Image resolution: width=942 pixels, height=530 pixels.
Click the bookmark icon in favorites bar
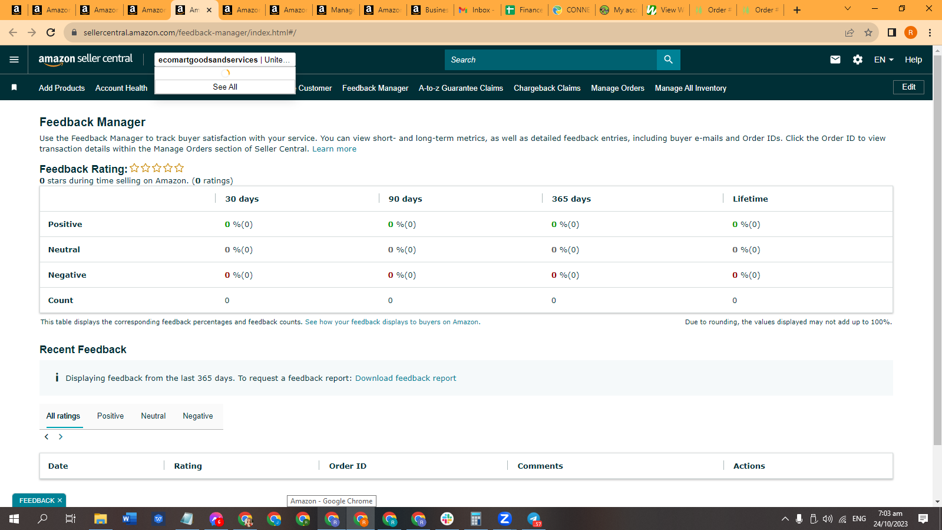click(14, 87)
